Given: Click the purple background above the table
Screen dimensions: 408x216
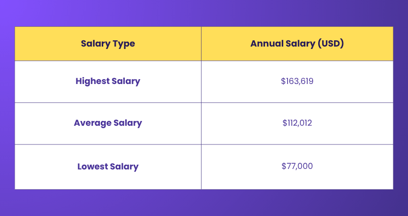Looking at the screenshot, I should [204, 13].
